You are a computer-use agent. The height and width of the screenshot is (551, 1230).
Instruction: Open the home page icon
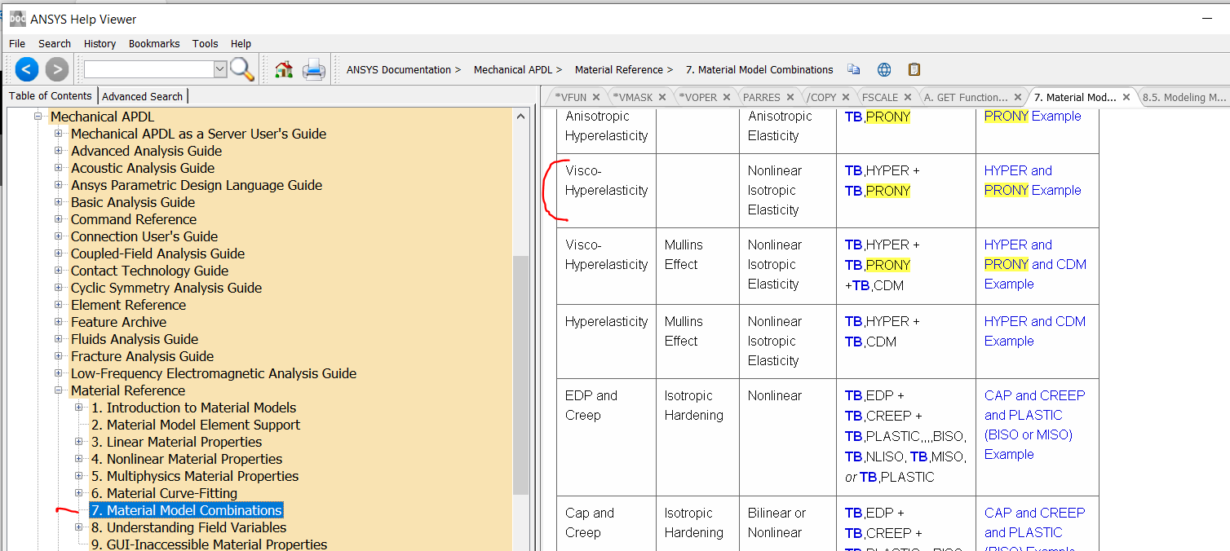284,69
